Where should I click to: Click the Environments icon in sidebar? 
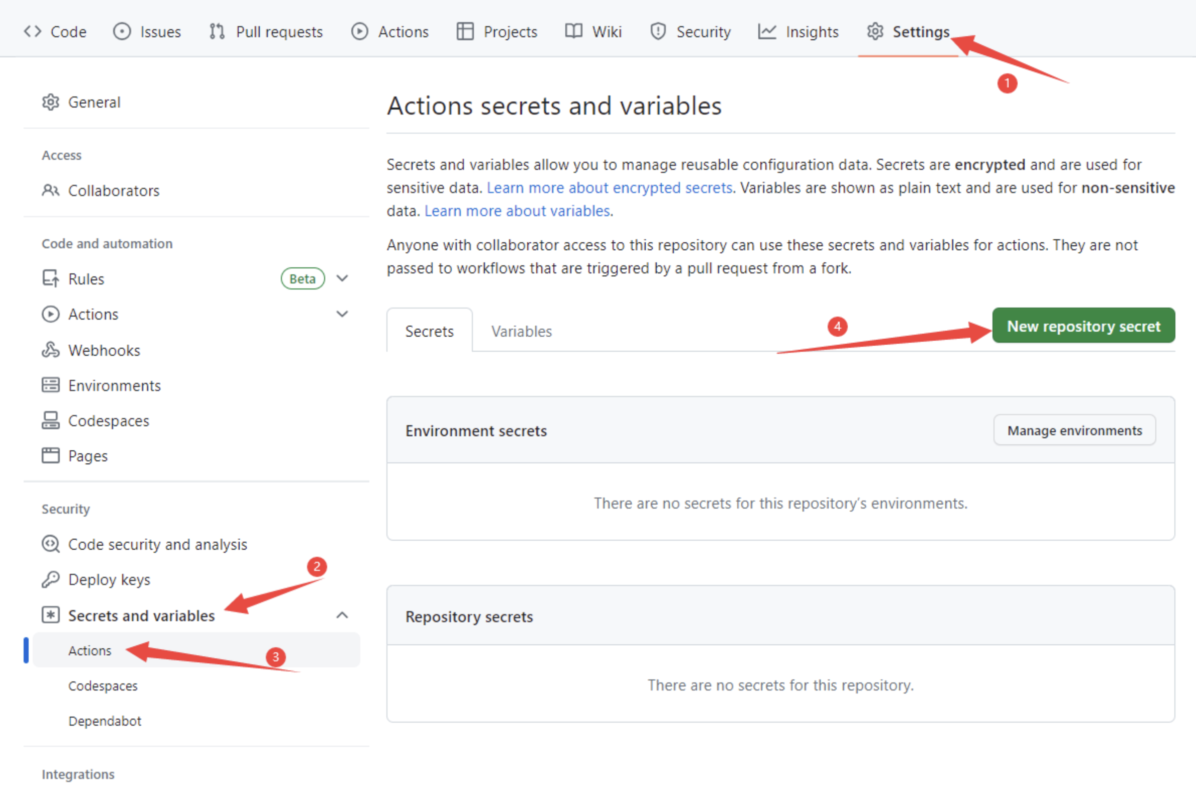(x=50, y=385)
